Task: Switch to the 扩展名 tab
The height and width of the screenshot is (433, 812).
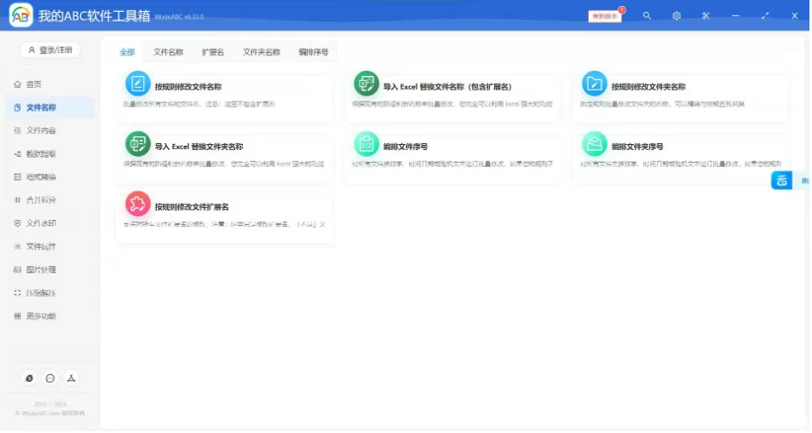Action: click(213, 52)
